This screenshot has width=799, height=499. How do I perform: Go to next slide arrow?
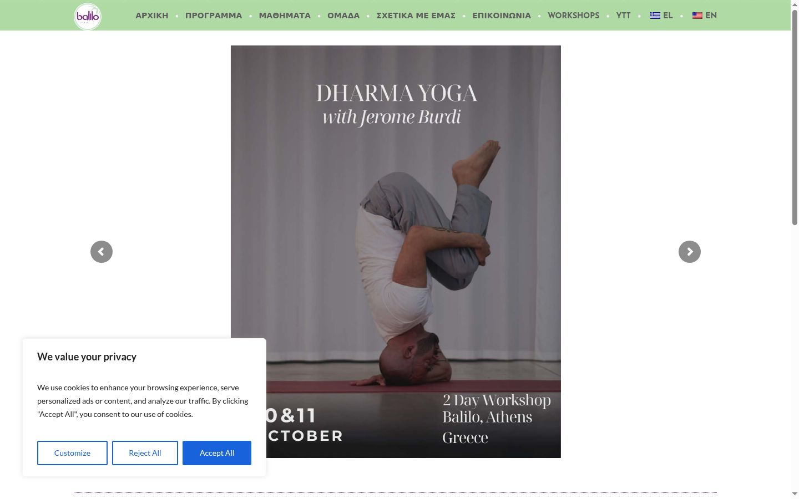pyautogui.click(x=690, y=252)
